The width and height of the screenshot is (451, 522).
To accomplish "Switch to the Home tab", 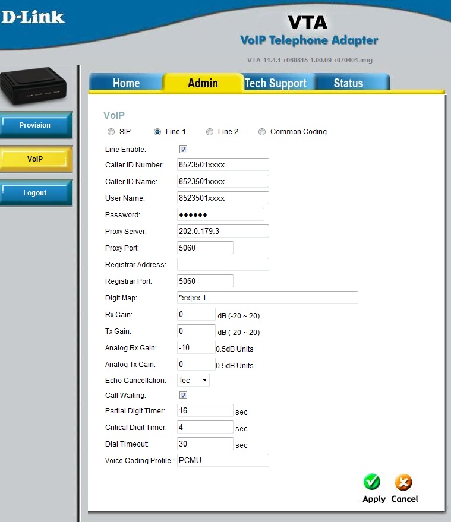I will point(126,83).
